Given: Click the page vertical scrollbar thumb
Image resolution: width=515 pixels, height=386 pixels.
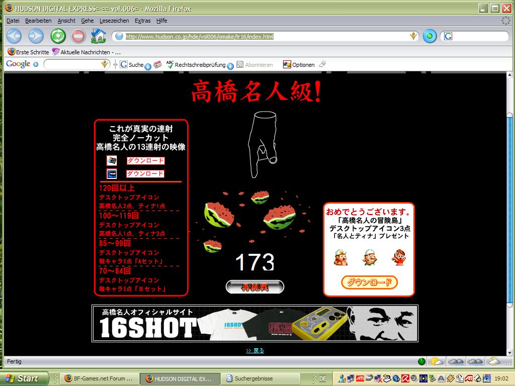Looking at the screenshot, I should [510, 210].
